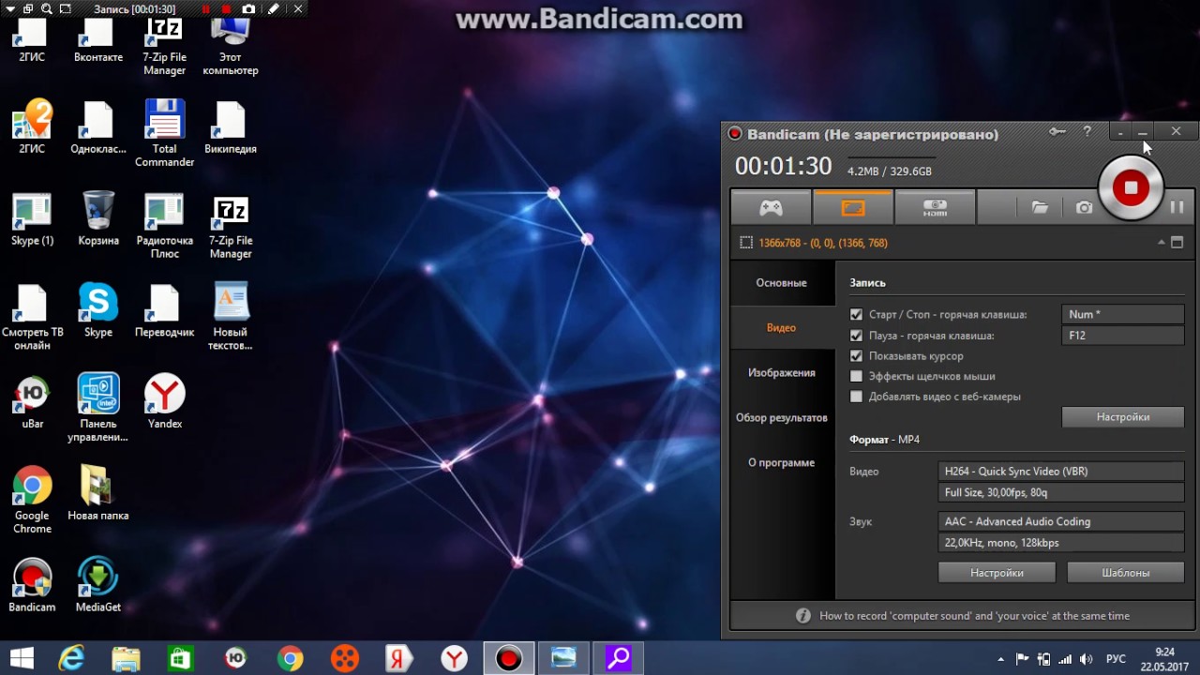This screenshot has width=1200, height=675.
Task: Open Internet Explorer from taskbar
Action: coord(71,659)
